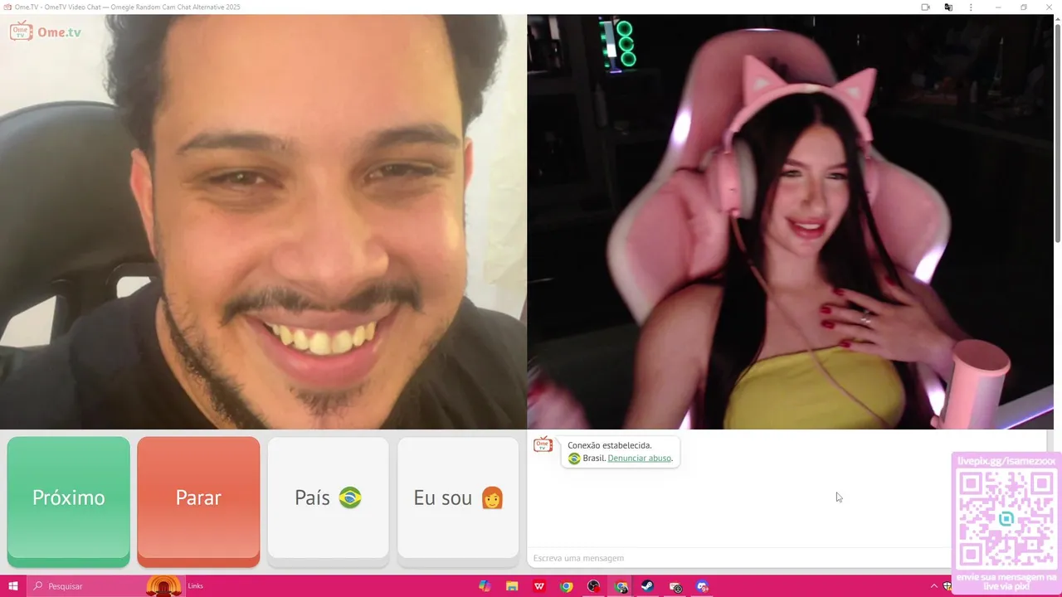Show hidden system tray icons arrow
Screen dimensions: 1062x597
point(934,586)
